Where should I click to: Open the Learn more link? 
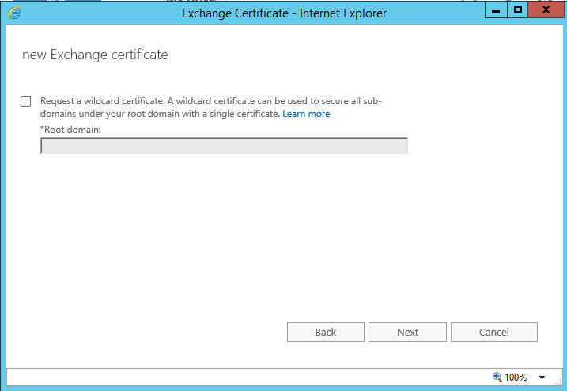click(306, 114)
